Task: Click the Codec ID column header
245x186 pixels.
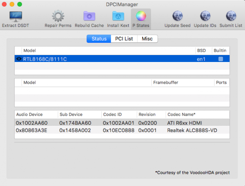Action: pyautogui.click(x=113, y=114)
